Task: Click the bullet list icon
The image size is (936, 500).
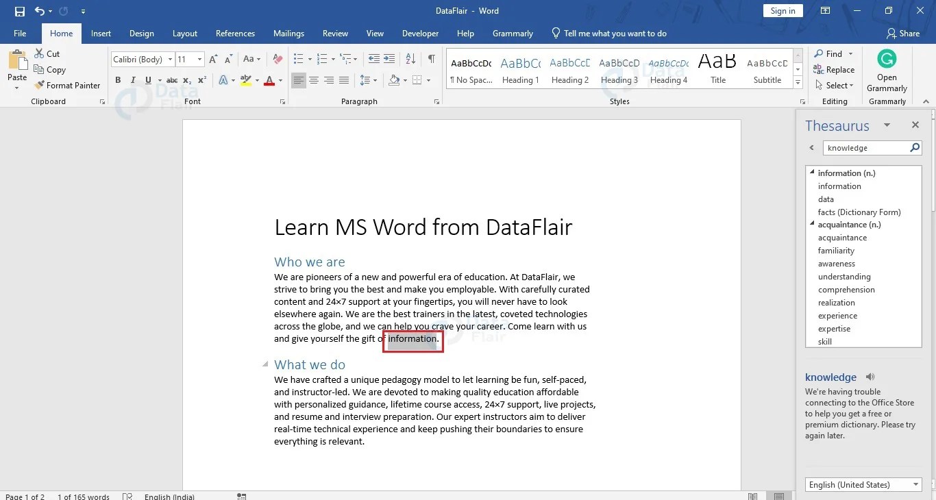Action: pos(298,58)
